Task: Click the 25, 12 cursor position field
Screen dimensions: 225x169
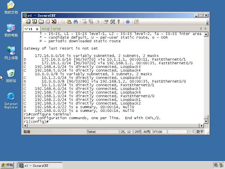Action: point(126,132)
